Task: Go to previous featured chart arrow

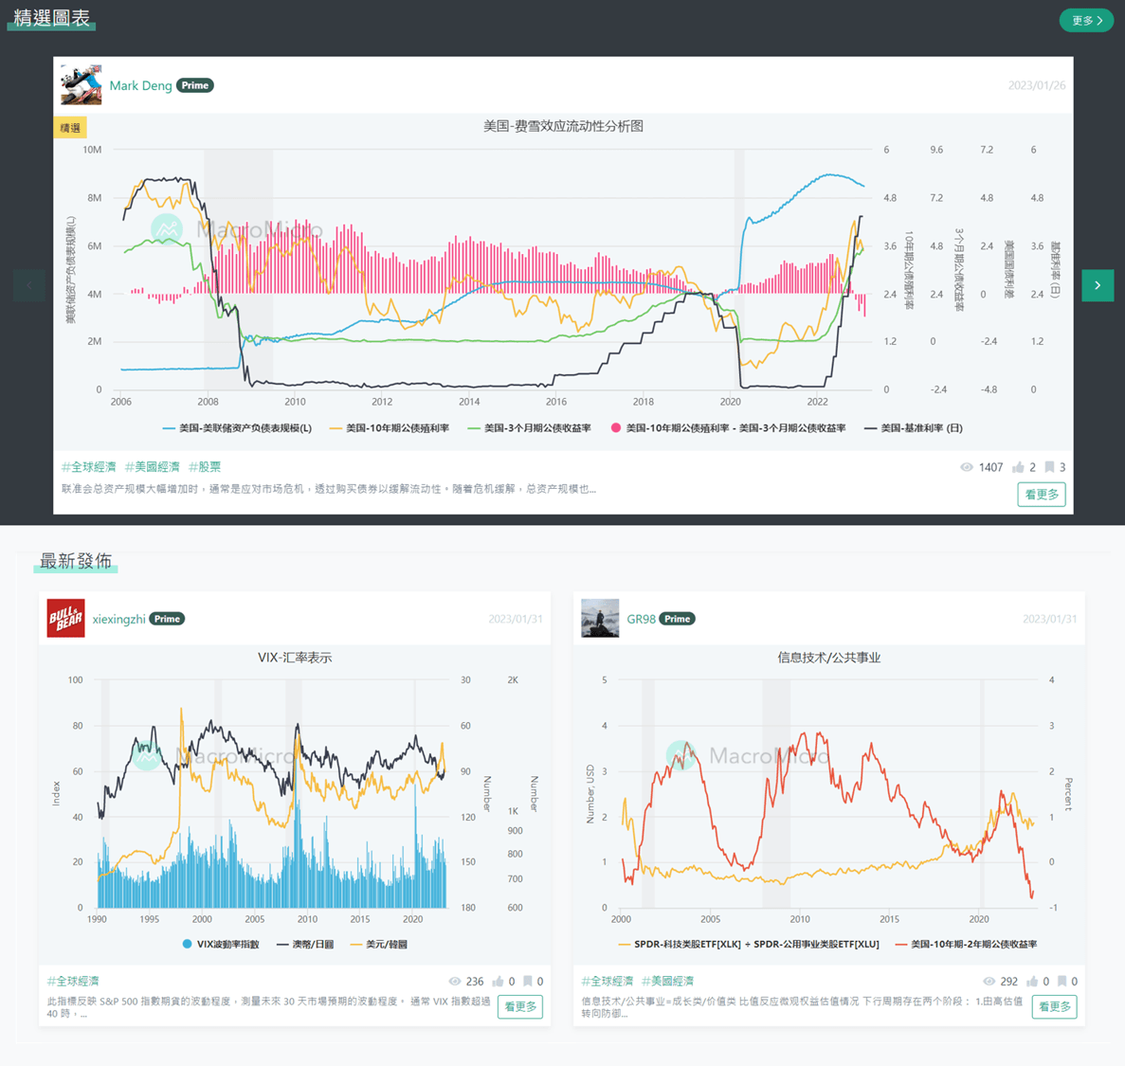Action: (29, 285)
